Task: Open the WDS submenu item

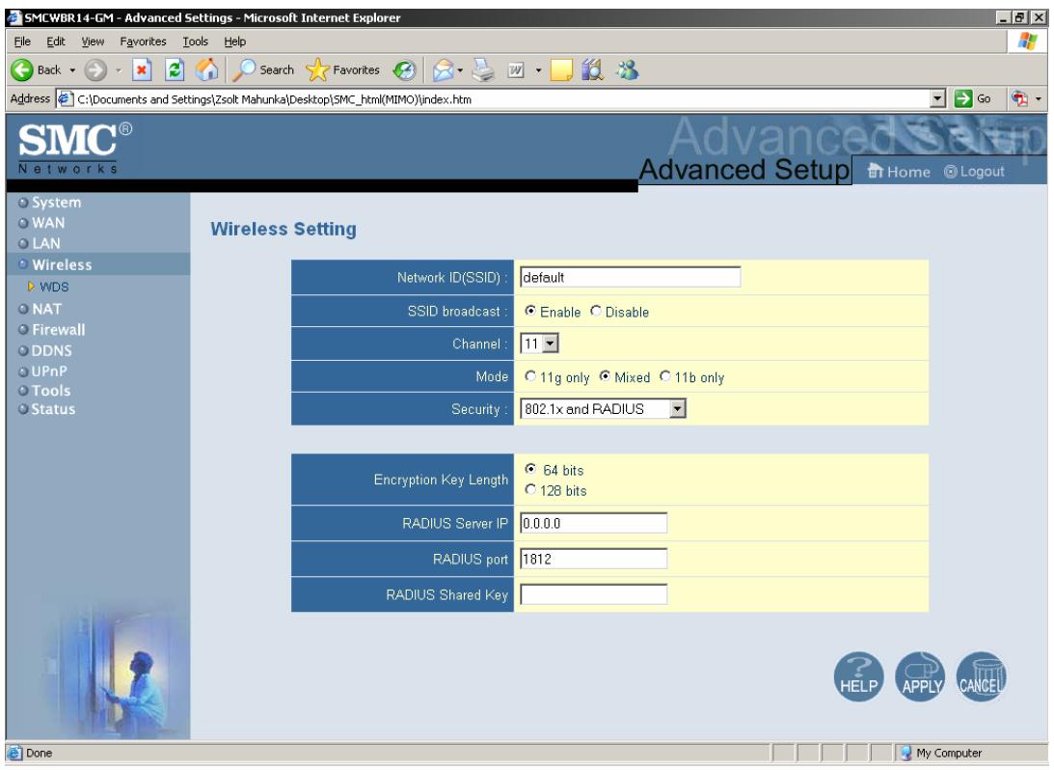Action: click(x=54, y=288)
